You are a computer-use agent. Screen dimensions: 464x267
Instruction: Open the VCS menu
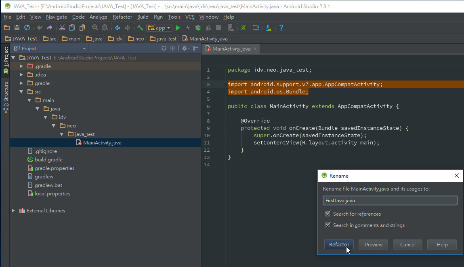pyautogui.click(x=190, y=17)
